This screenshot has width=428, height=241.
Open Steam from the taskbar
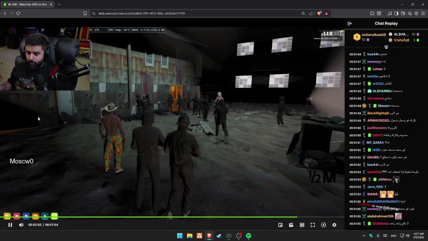click(x=219, y=236)
